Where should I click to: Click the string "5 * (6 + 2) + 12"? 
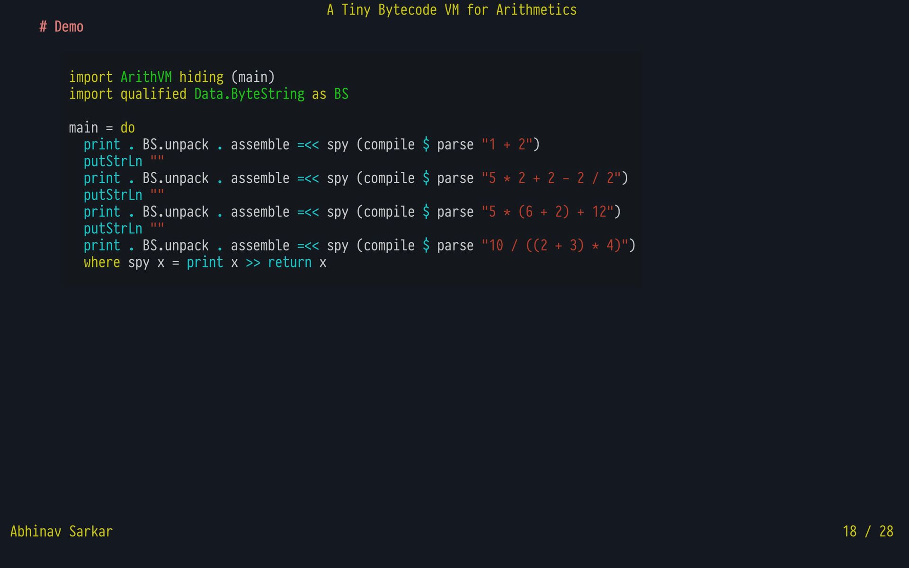(547, 212)
